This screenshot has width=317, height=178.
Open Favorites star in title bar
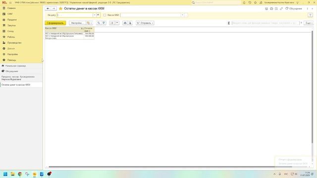(x=256, y=2)
